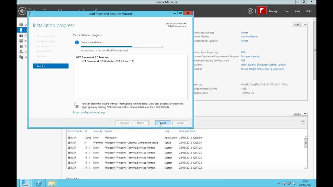Collapse the events panel with the round chevron
This screenshot has width=333, height=187.
pyautogui.click(x=303, y=122)
